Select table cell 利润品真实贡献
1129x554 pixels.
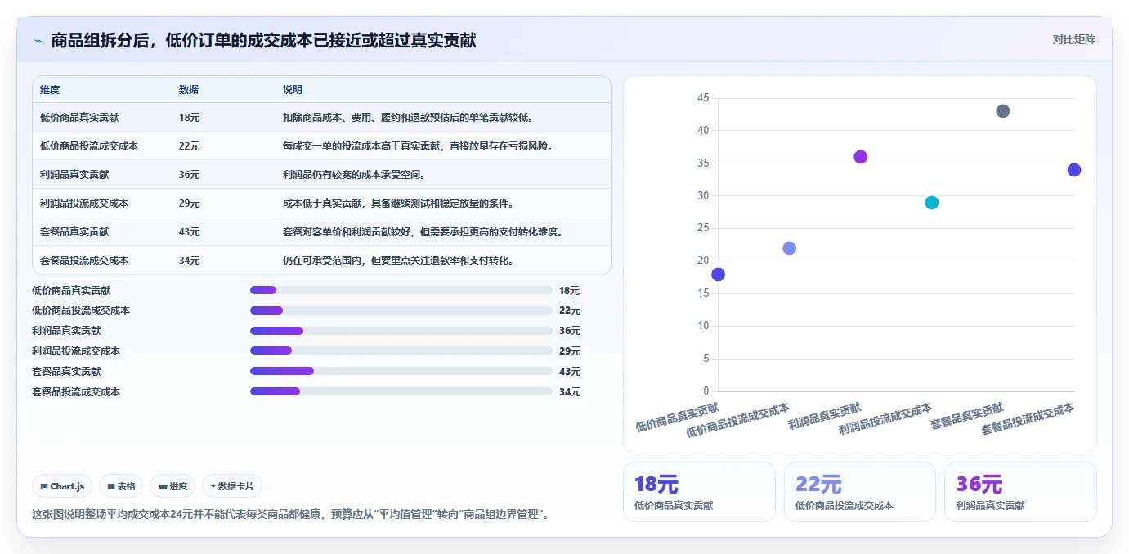tap(74, 175)
